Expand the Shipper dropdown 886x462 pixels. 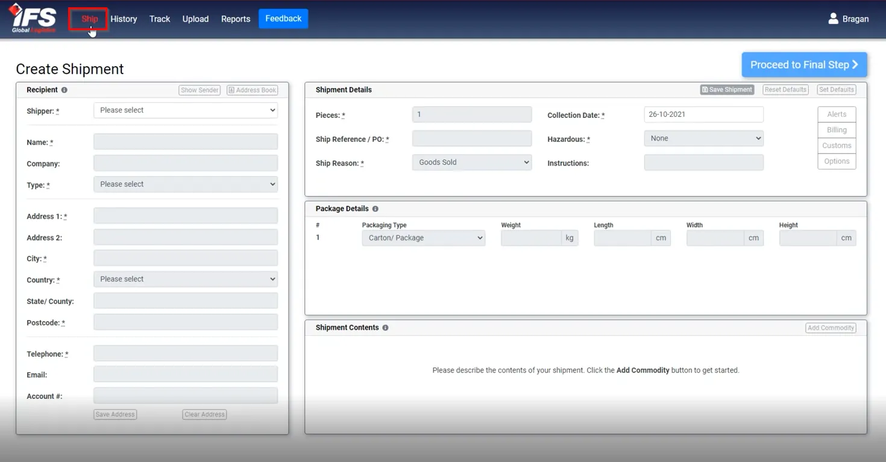tap(186, 110)
